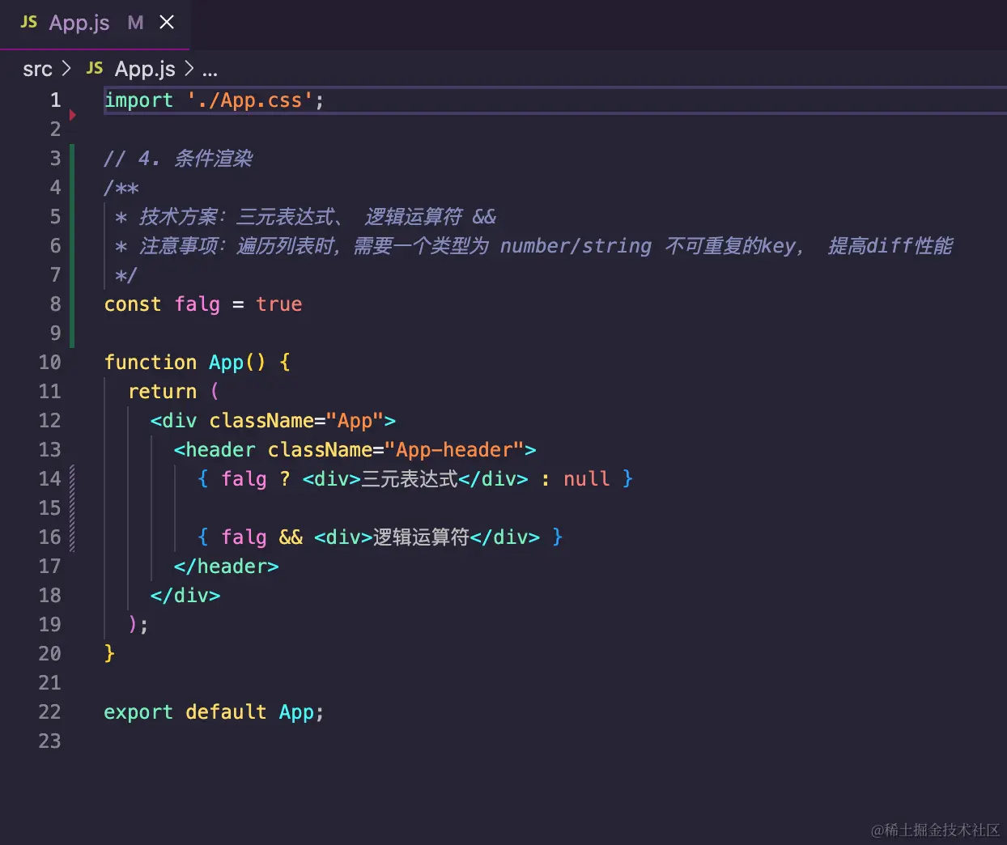Screen dimensions: 1007x845
Task: Click the opening brace after App()
Action: [x=285, y=363]
